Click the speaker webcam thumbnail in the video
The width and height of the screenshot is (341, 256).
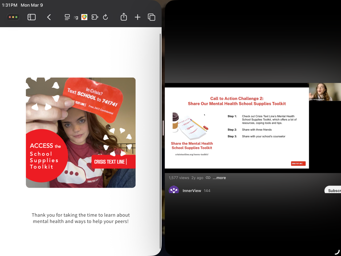coord(325,92)
